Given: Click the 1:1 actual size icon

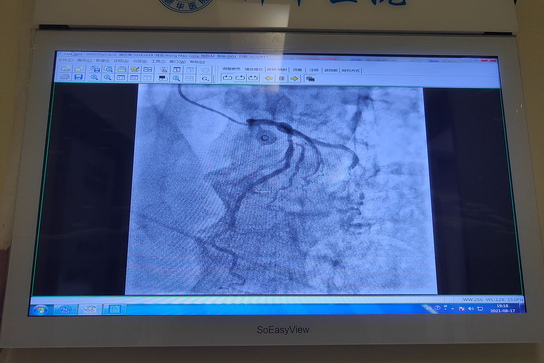Looking at the screenshot, I should (x=121, y=78).
